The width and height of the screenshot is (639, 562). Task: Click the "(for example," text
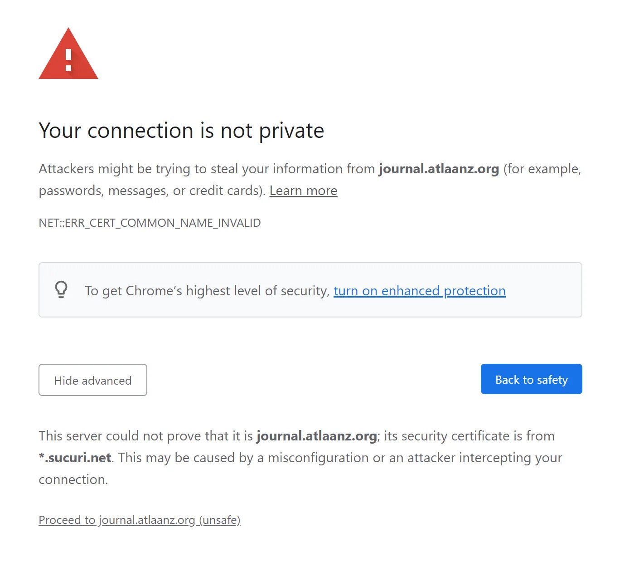[542, 169]
